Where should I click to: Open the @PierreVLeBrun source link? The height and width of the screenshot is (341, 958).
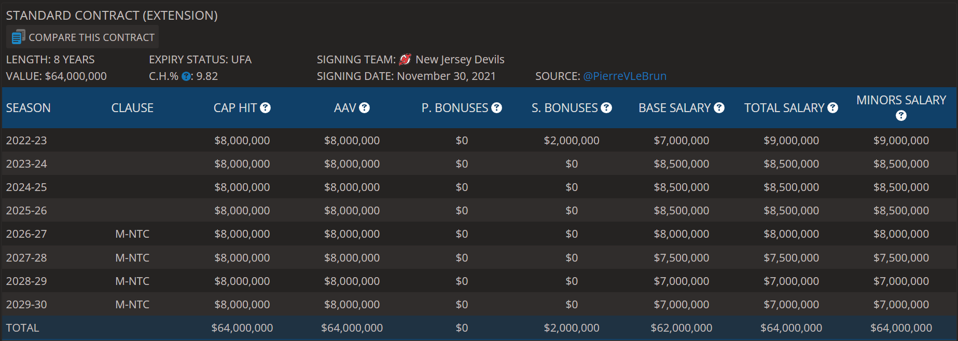(624, 76)
